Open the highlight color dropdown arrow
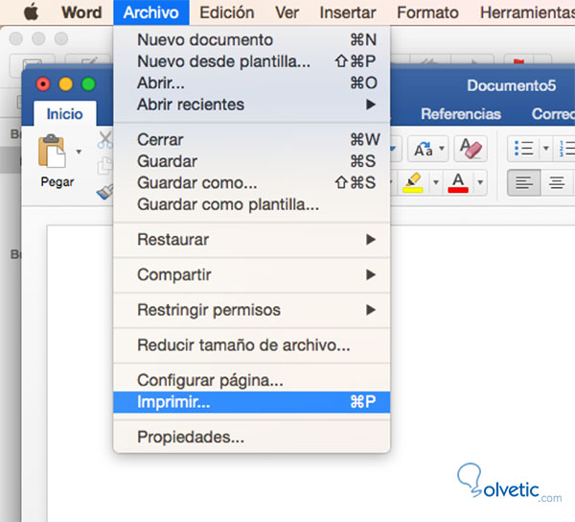The width and height of the screenshot is (575, 522). [x=436, y=182]
